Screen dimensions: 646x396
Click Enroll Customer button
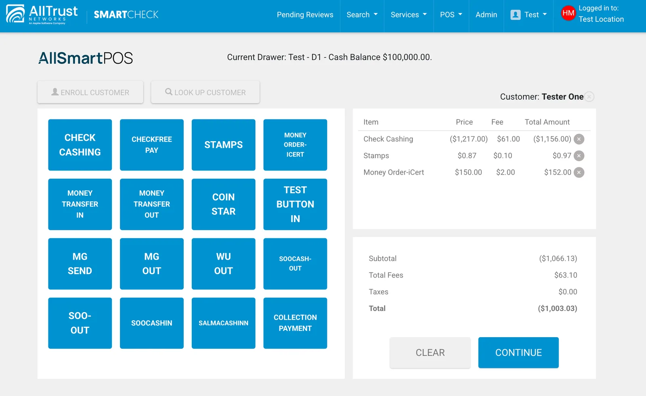pyautogui.click(x=90, y=92)
